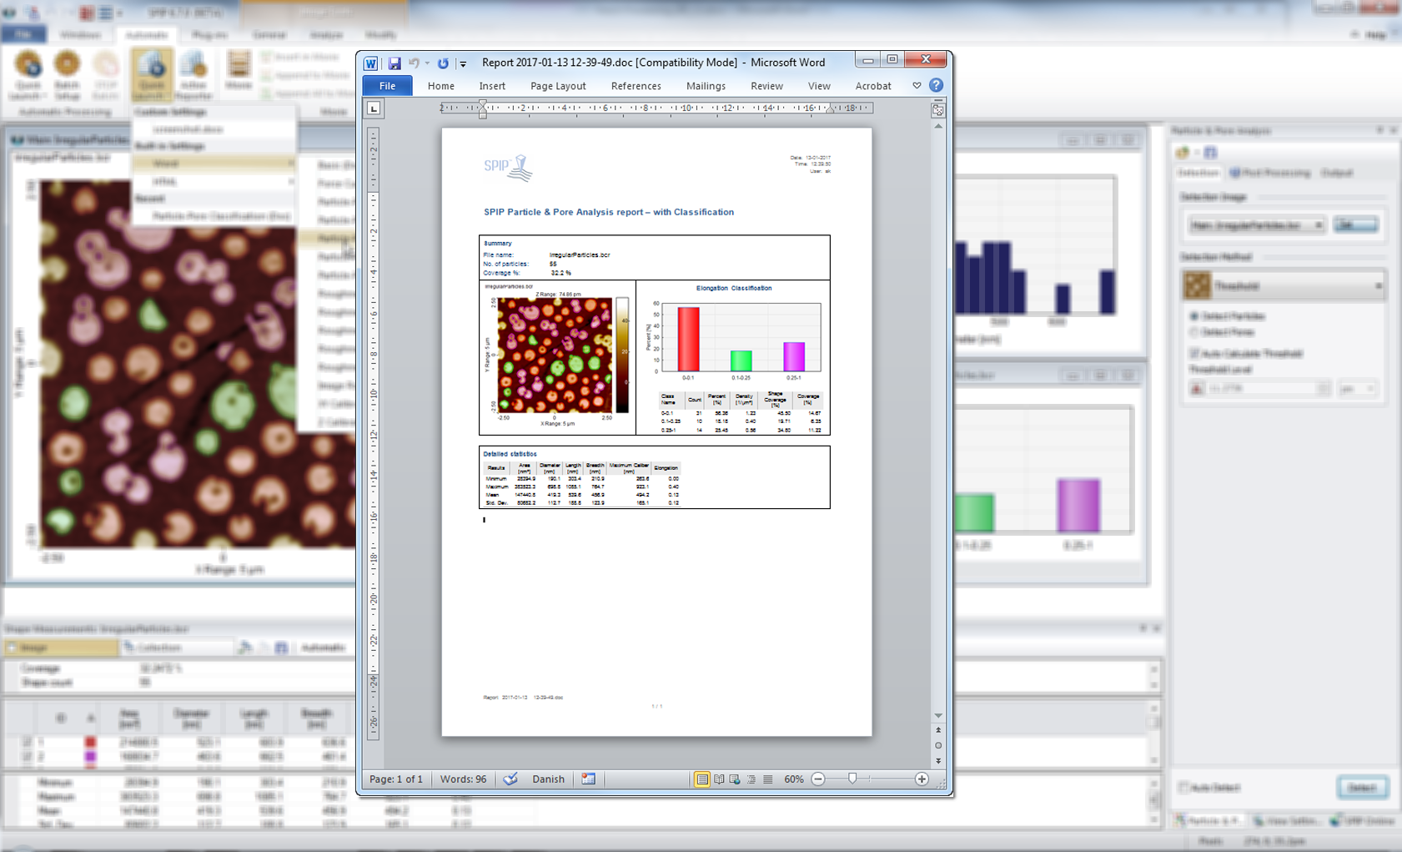The height and width of the screenshot is (852, 1402).
Task: Switch to the Home ribbon tab
Action: (x=441, y=86)
